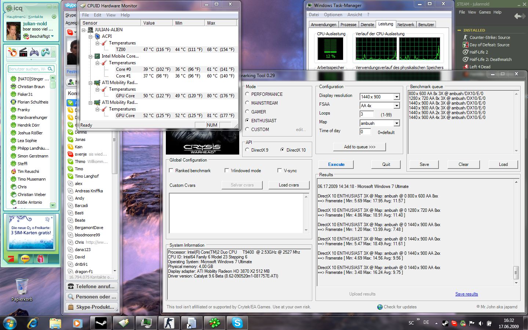Open Windows Start orb
Image resolution: width=528 pixels, height=330 pixels.
point(10,323)
